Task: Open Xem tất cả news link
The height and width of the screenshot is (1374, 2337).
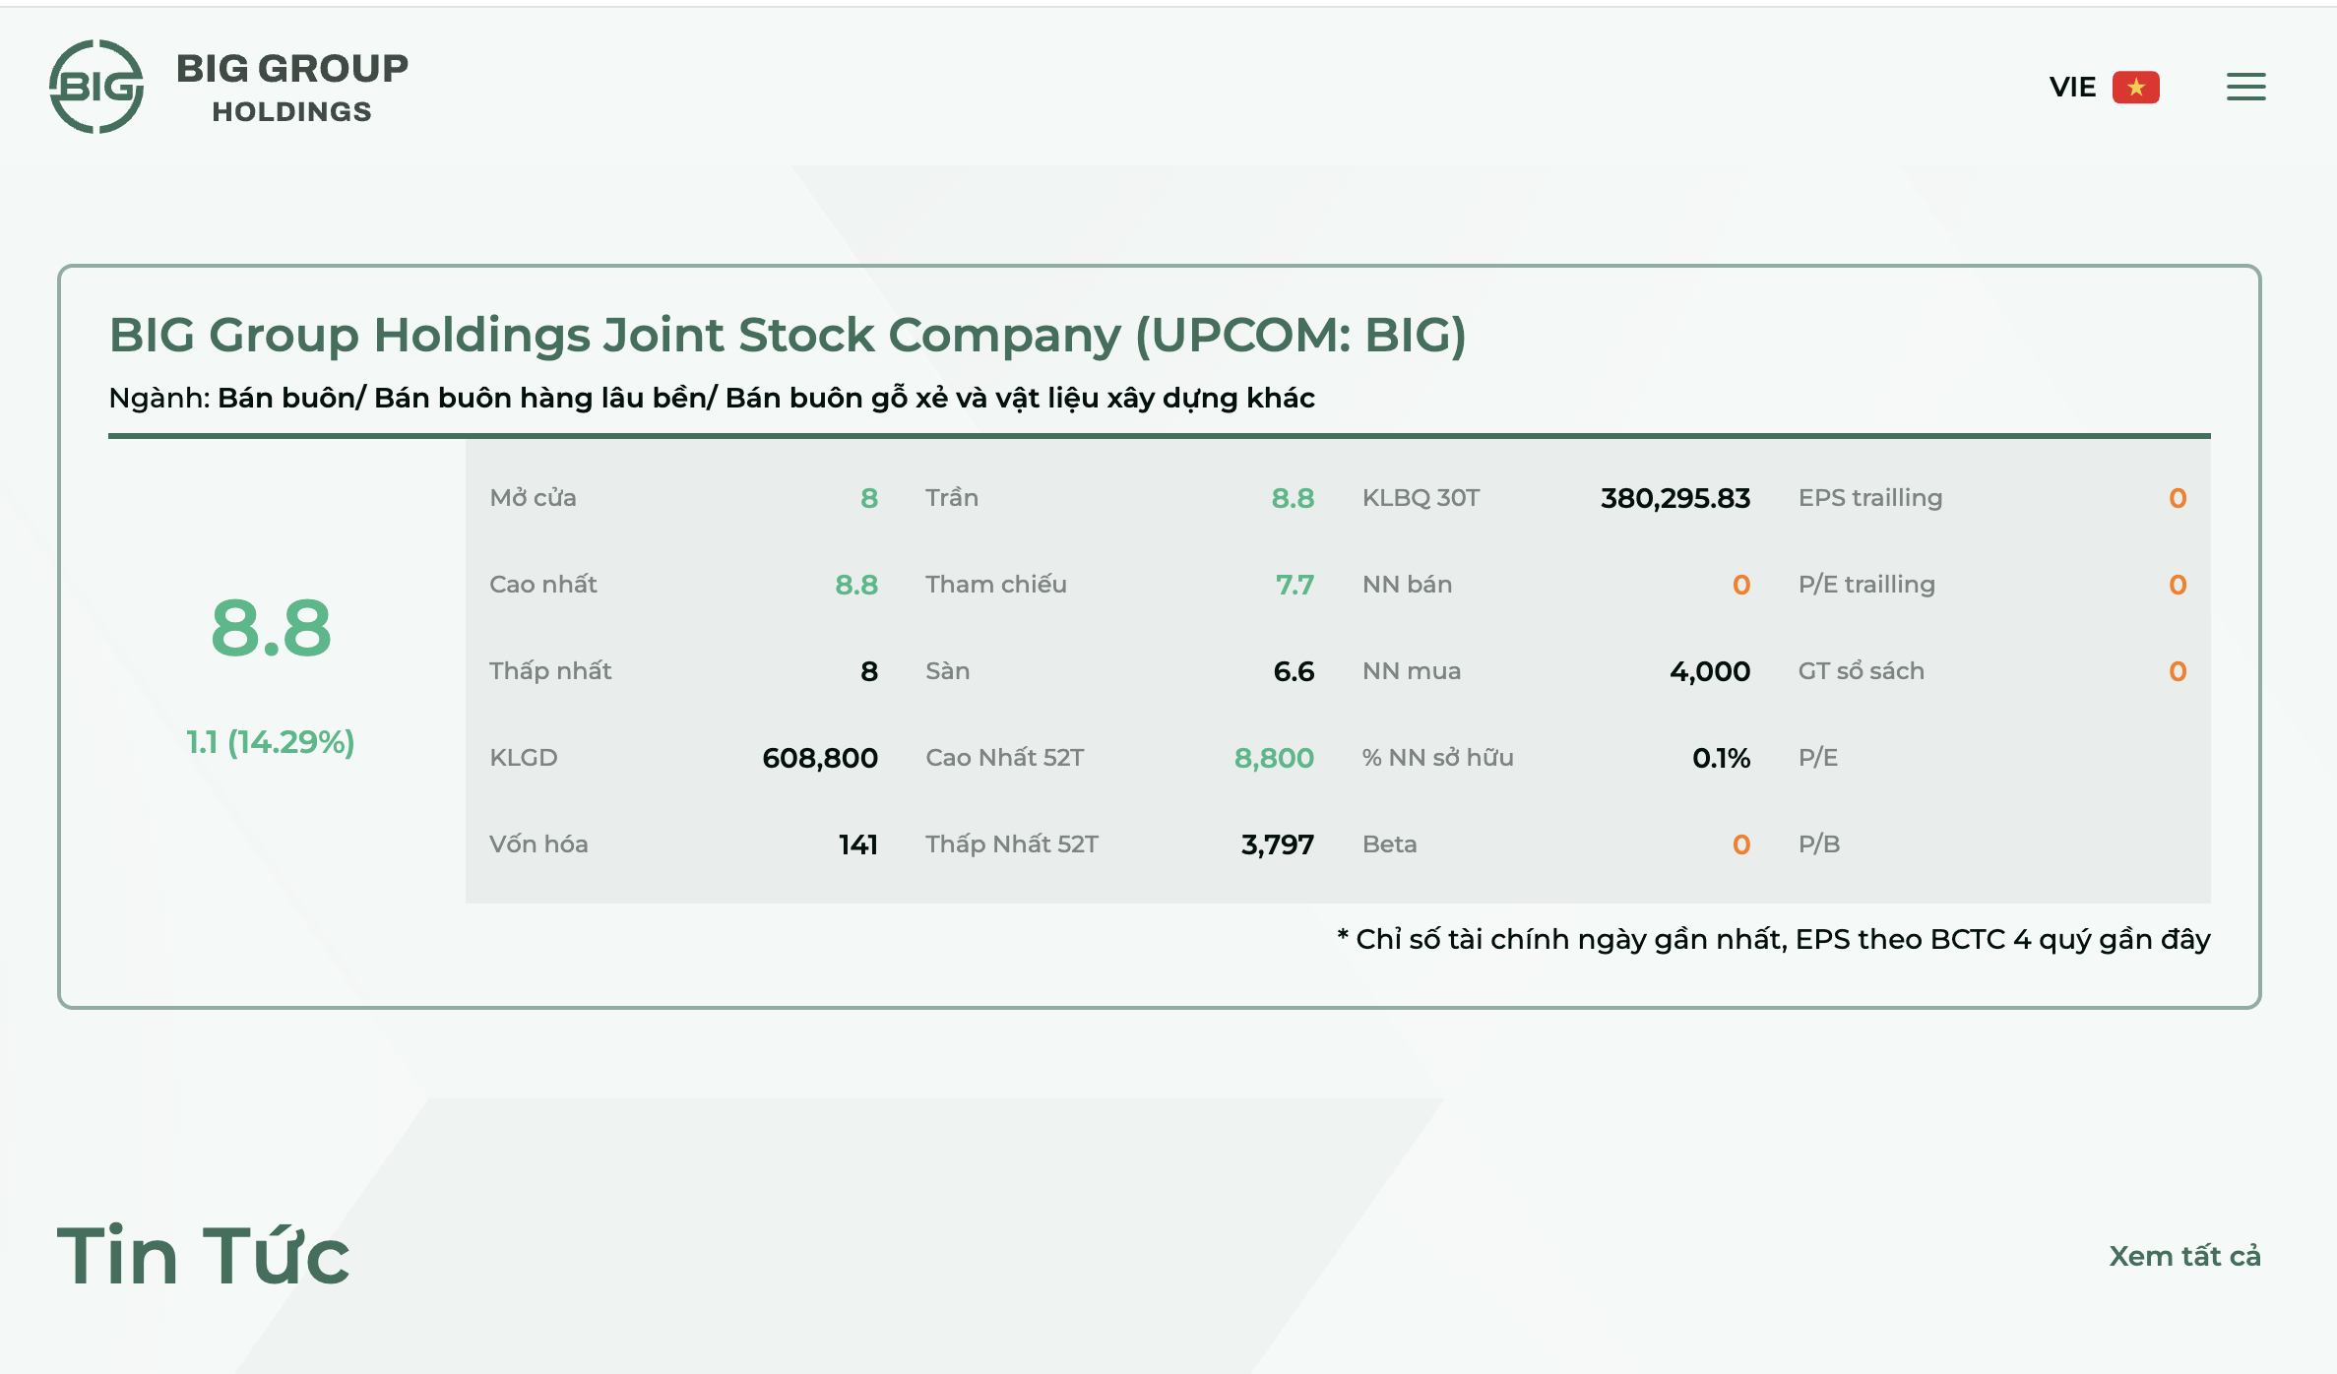Action: (x=2186, y=1255)
